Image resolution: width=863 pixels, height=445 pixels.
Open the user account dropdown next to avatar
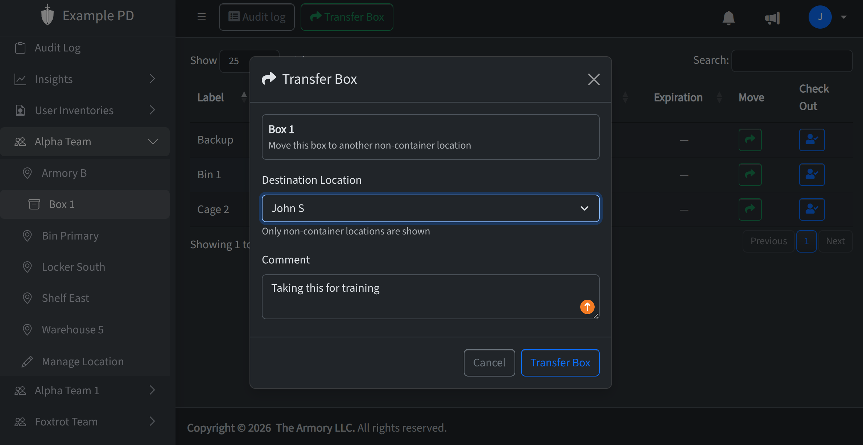point(844,17)
